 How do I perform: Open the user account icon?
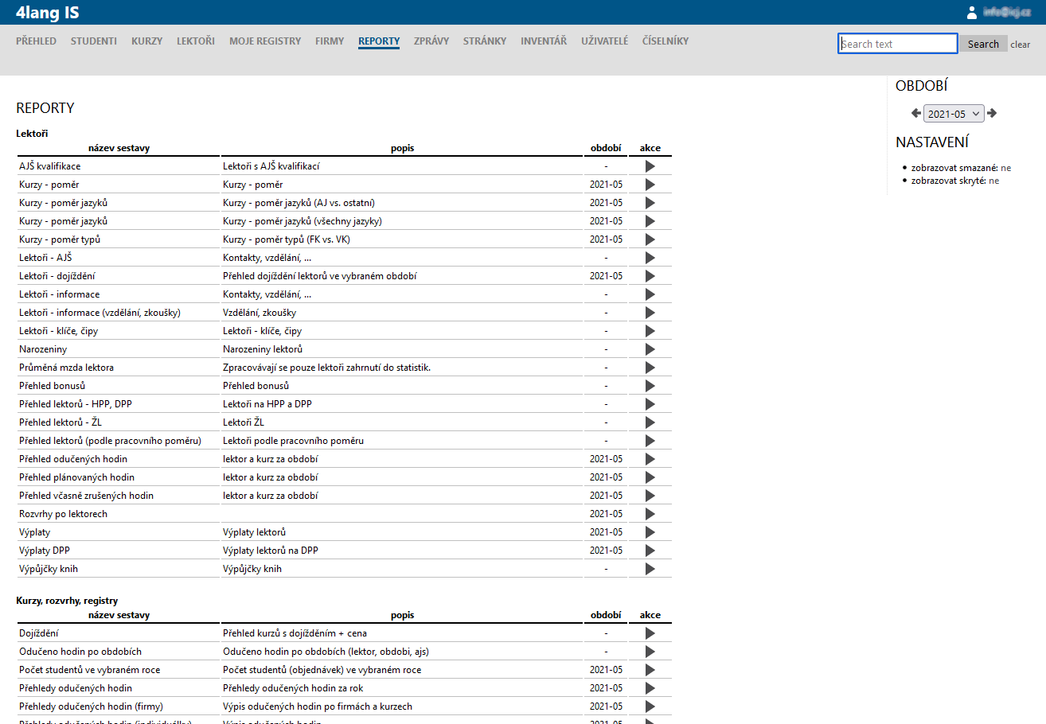(x=971, y=12)
